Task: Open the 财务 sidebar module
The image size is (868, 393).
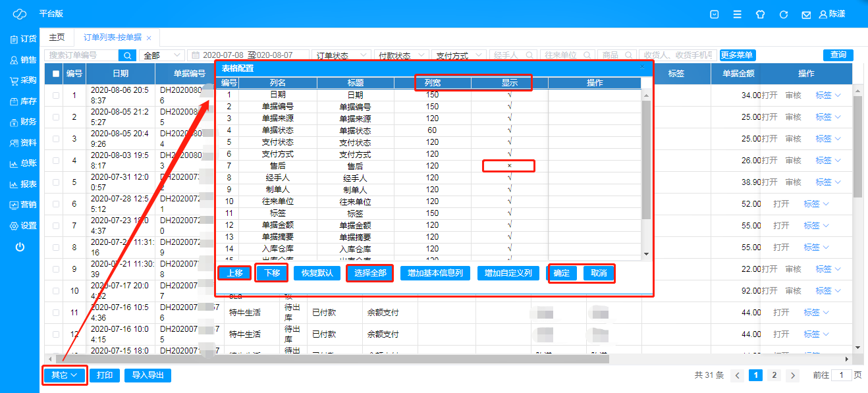Action: click(23, 122)
